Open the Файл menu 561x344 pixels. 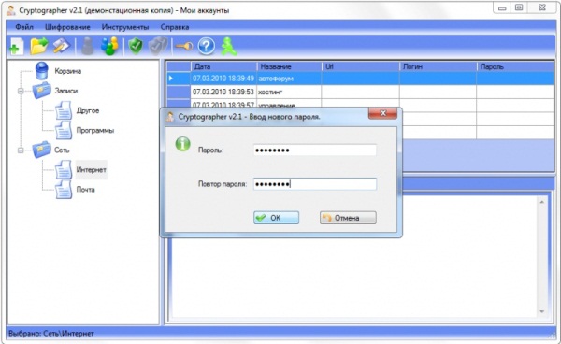[x=24, y=27]
